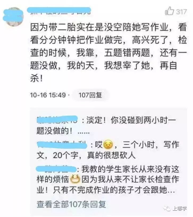Viewport: 193px width, 217px height.
Task: Open the second replier's blurred username
Action: [62, 145]
